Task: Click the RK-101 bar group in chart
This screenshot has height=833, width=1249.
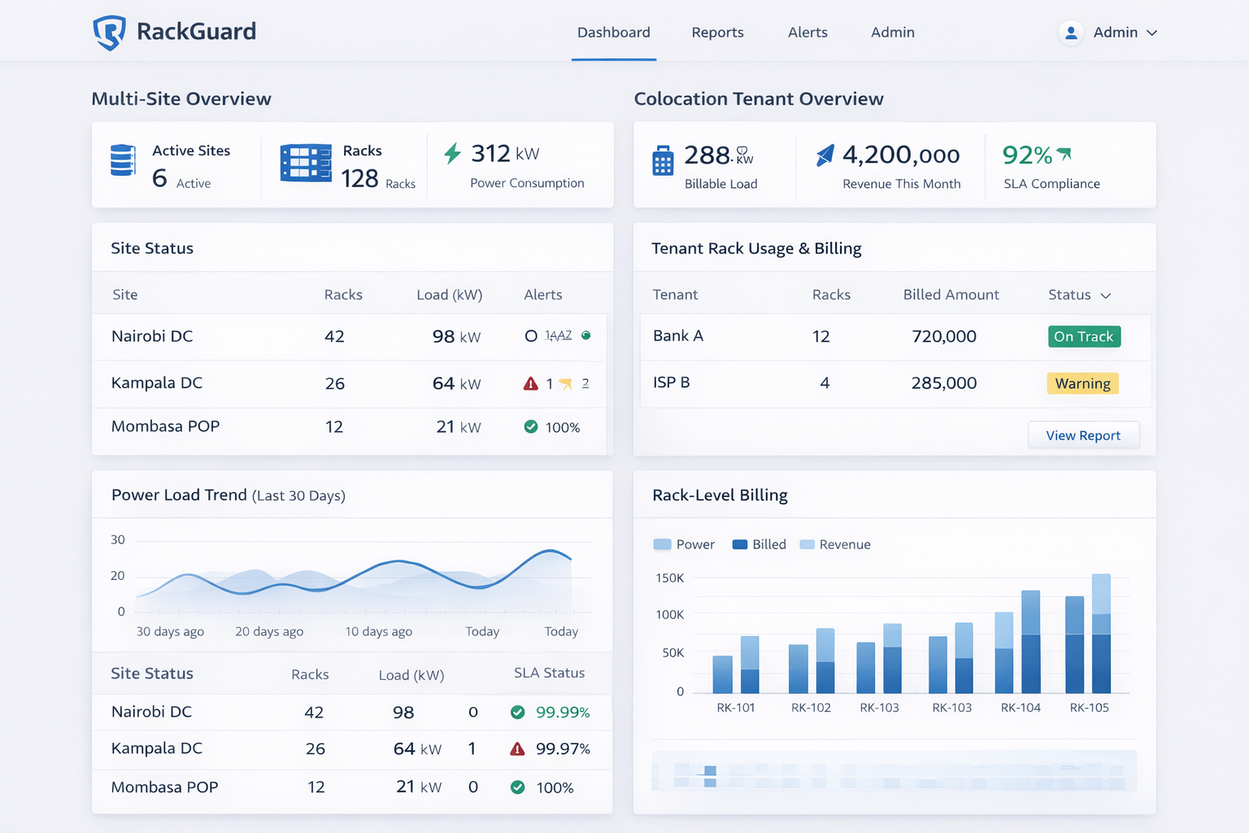Action: [736, 665]
